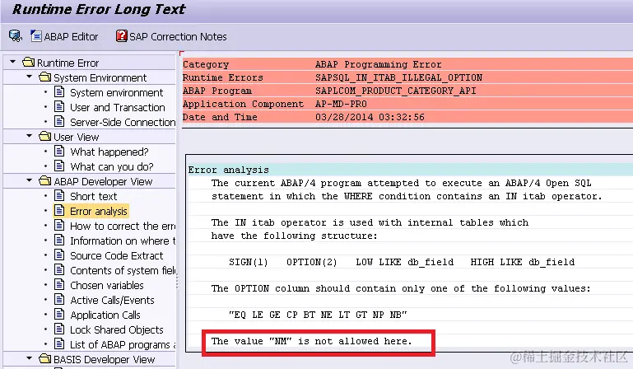Select the highlighted Error analysis entry
Viewport: 633px width, 369px height.
click(x=99, y=212)
